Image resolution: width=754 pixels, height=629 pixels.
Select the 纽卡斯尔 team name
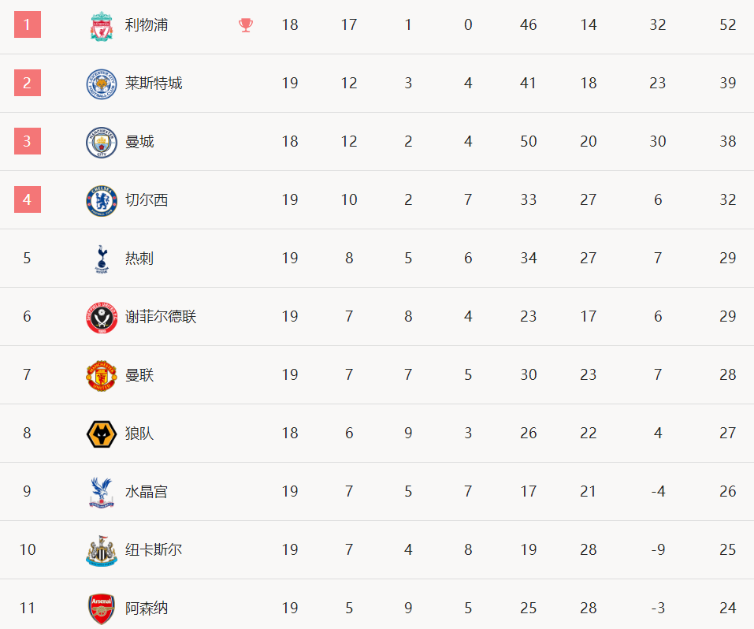154,549
